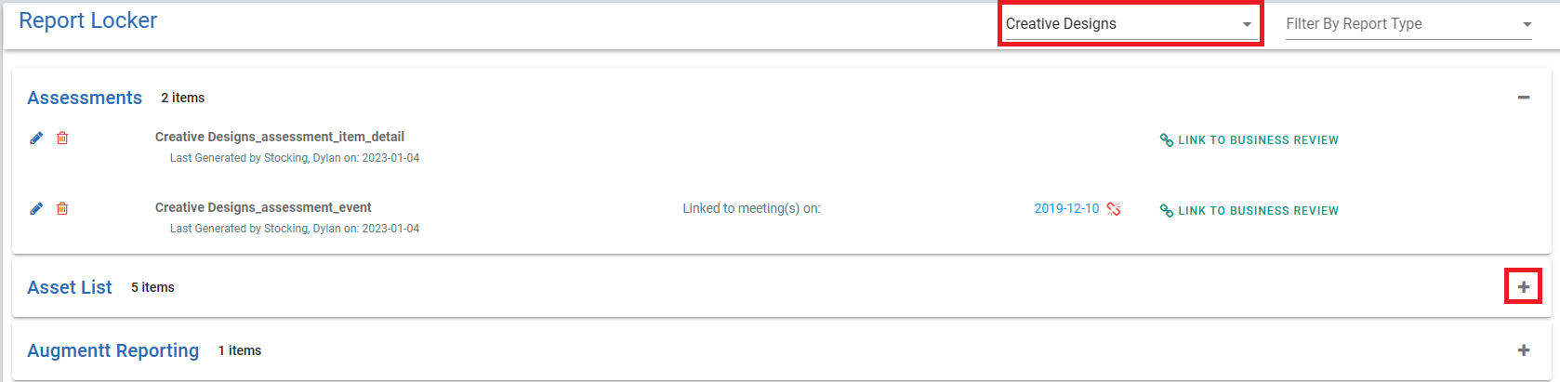Screen dimensions: 1560x382
Task: Select the Asset List section heading
Action: pos(70,287)
